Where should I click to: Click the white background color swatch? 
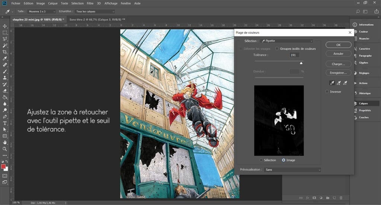7,169
